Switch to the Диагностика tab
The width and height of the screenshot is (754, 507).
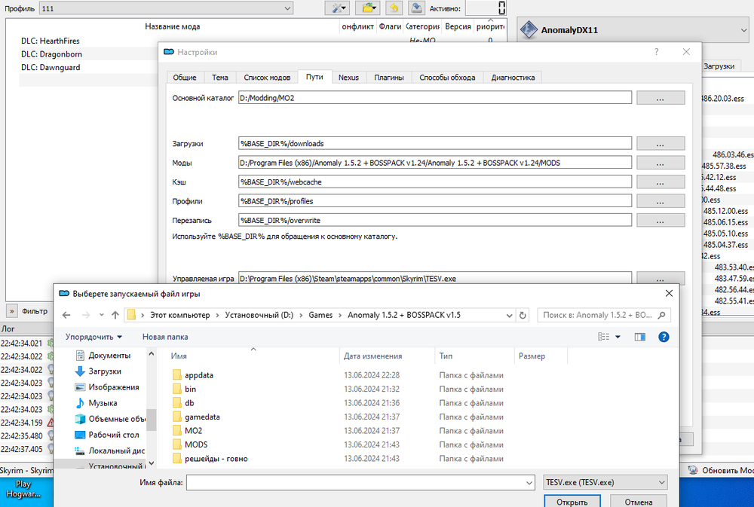(513, 78)
